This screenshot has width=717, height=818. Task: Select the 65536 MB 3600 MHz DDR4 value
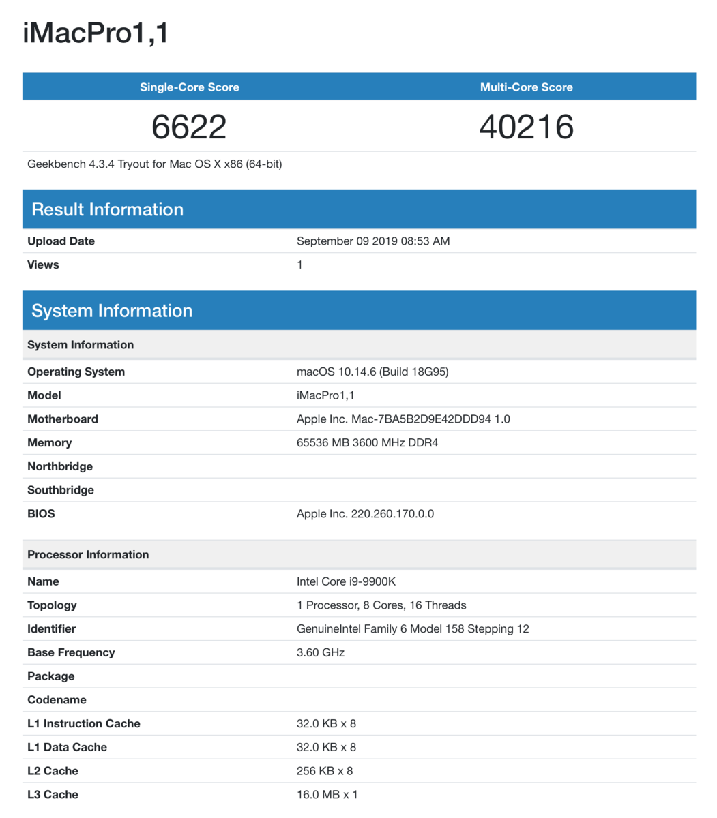[367, 443]
